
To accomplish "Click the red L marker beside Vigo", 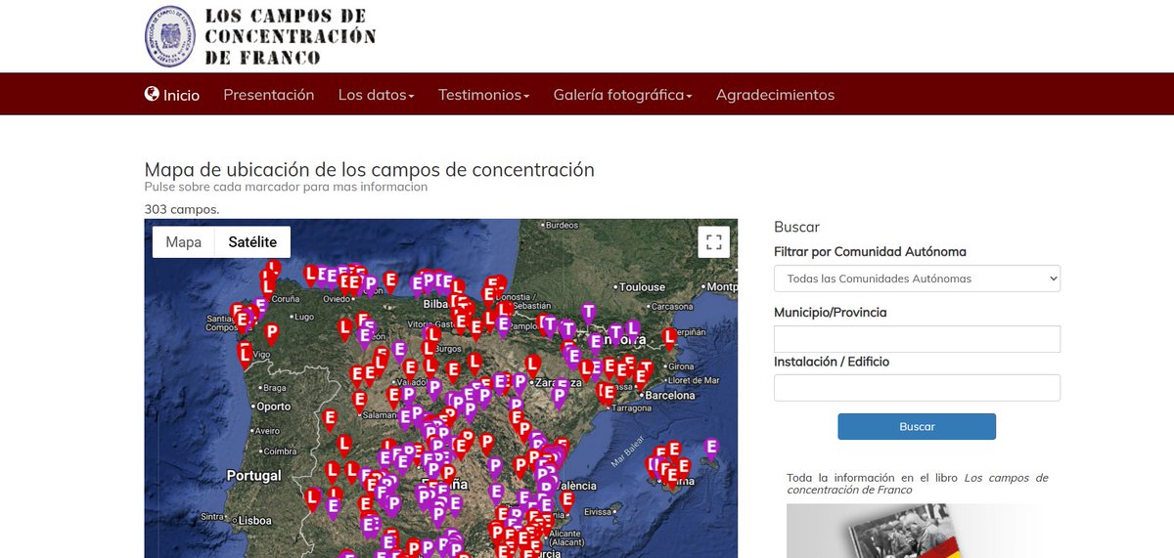I will pos(245,355).
